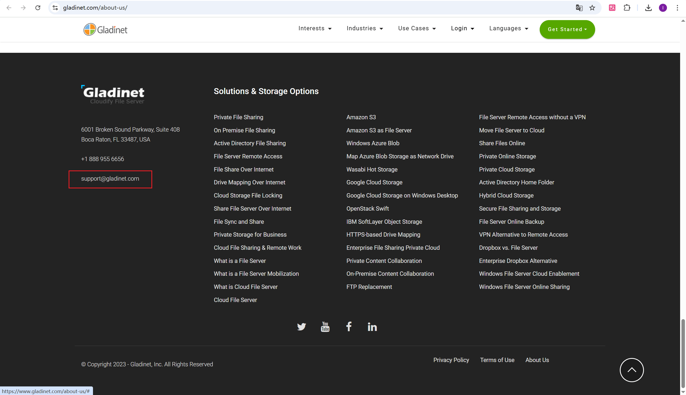Image resolution: width=686 pixels, height=395 pixels.
Task: Click the +1 888 955 6656 phone number
Action: (x=103, y=159)
